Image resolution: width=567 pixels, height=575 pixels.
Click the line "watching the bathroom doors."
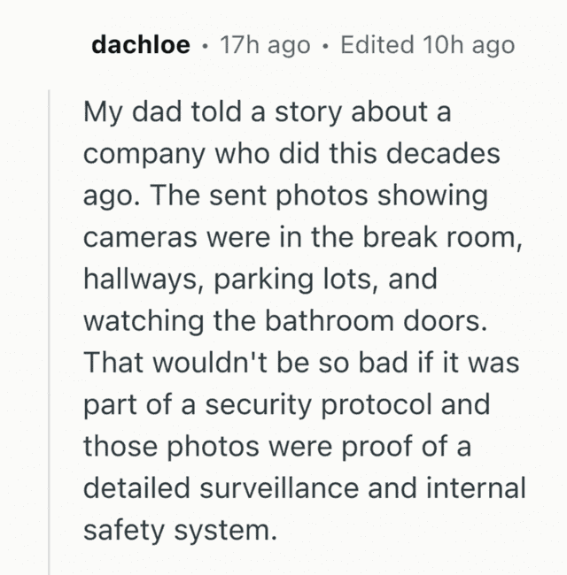285,321
